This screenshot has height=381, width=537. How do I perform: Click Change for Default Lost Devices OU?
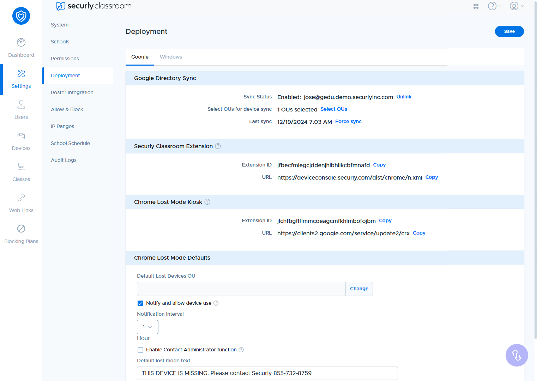click(x=359, y=289)
